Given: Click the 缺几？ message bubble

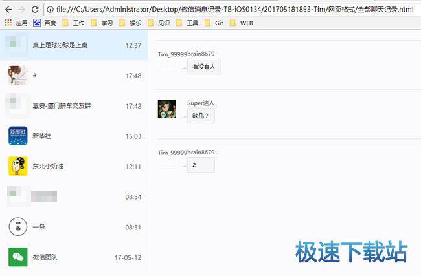Looking at the screenshot, I should pyautogui.click(x=201, y=116).
